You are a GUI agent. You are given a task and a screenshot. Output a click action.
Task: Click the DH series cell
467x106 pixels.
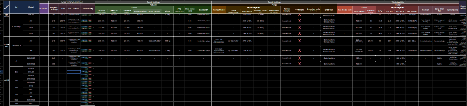(x=16, y=103)
